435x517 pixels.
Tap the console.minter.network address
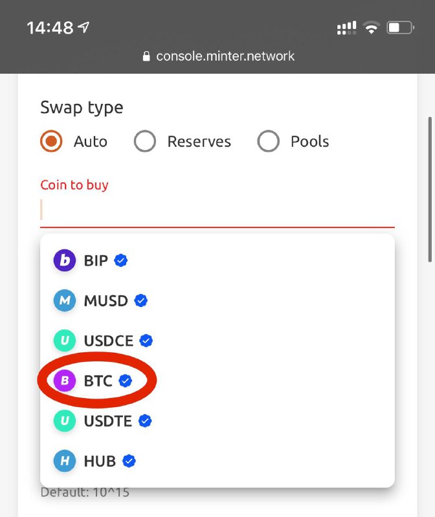(225, 56)
